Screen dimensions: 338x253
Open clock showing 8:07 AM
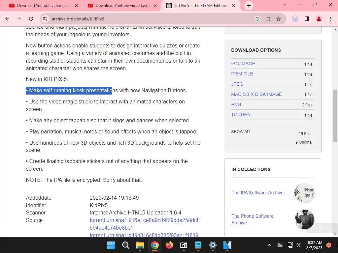click(x=315, y=245)
